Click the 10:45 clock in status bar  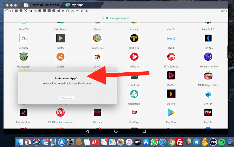tap(223, 11)
